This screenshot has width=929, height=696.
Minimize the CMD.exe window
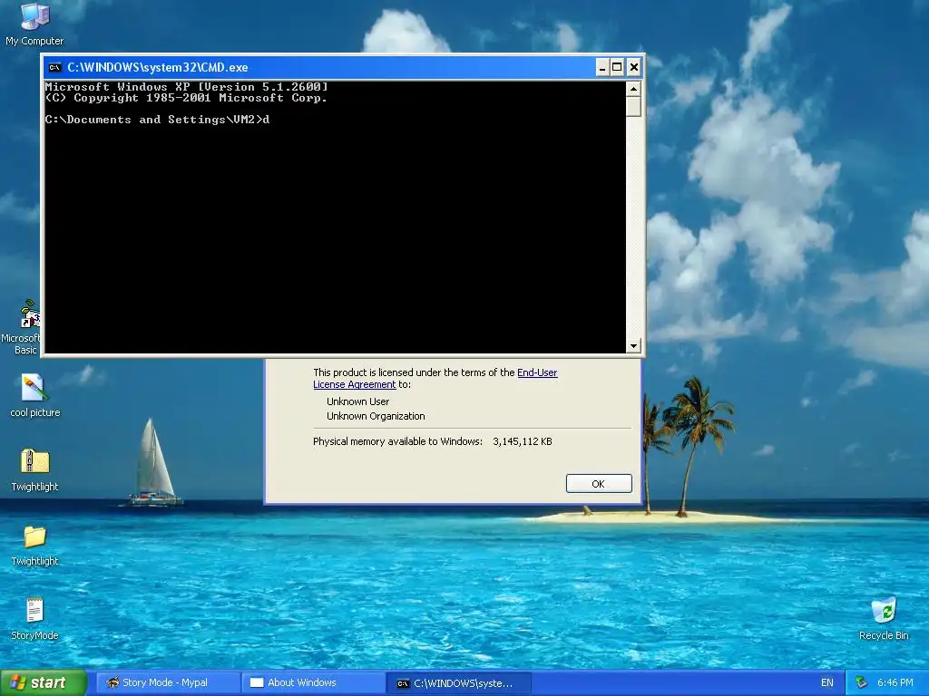coord(602,67)
